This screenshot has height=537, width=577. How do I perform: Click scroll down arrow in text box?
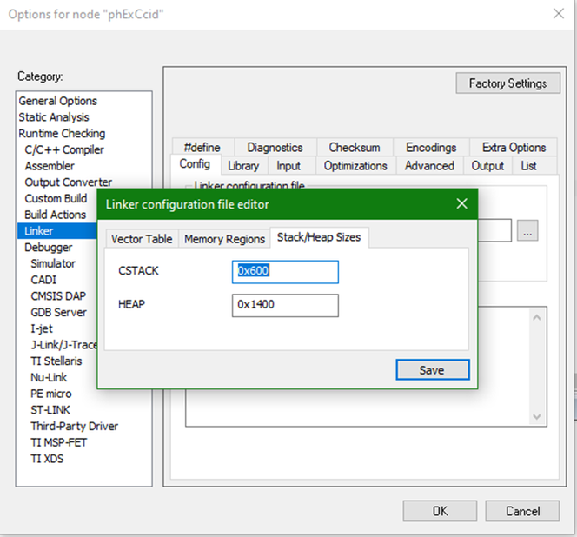coord(536,416)
